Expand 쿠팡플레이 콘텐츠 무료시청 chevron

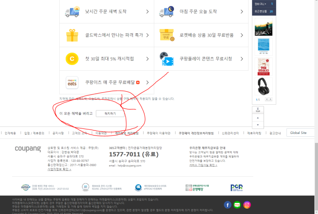(242, 59)
